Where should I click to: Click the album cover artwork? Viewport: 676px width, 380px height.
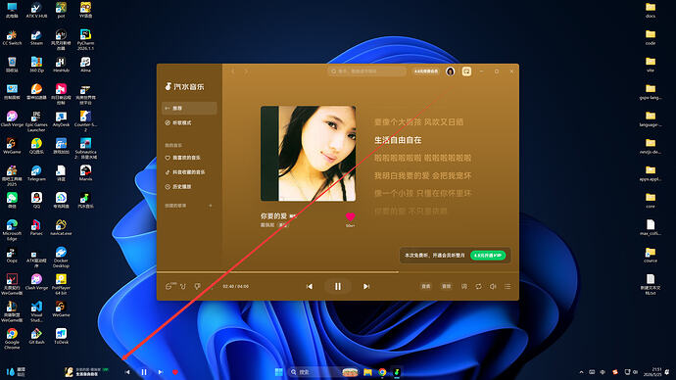(309, 154)
